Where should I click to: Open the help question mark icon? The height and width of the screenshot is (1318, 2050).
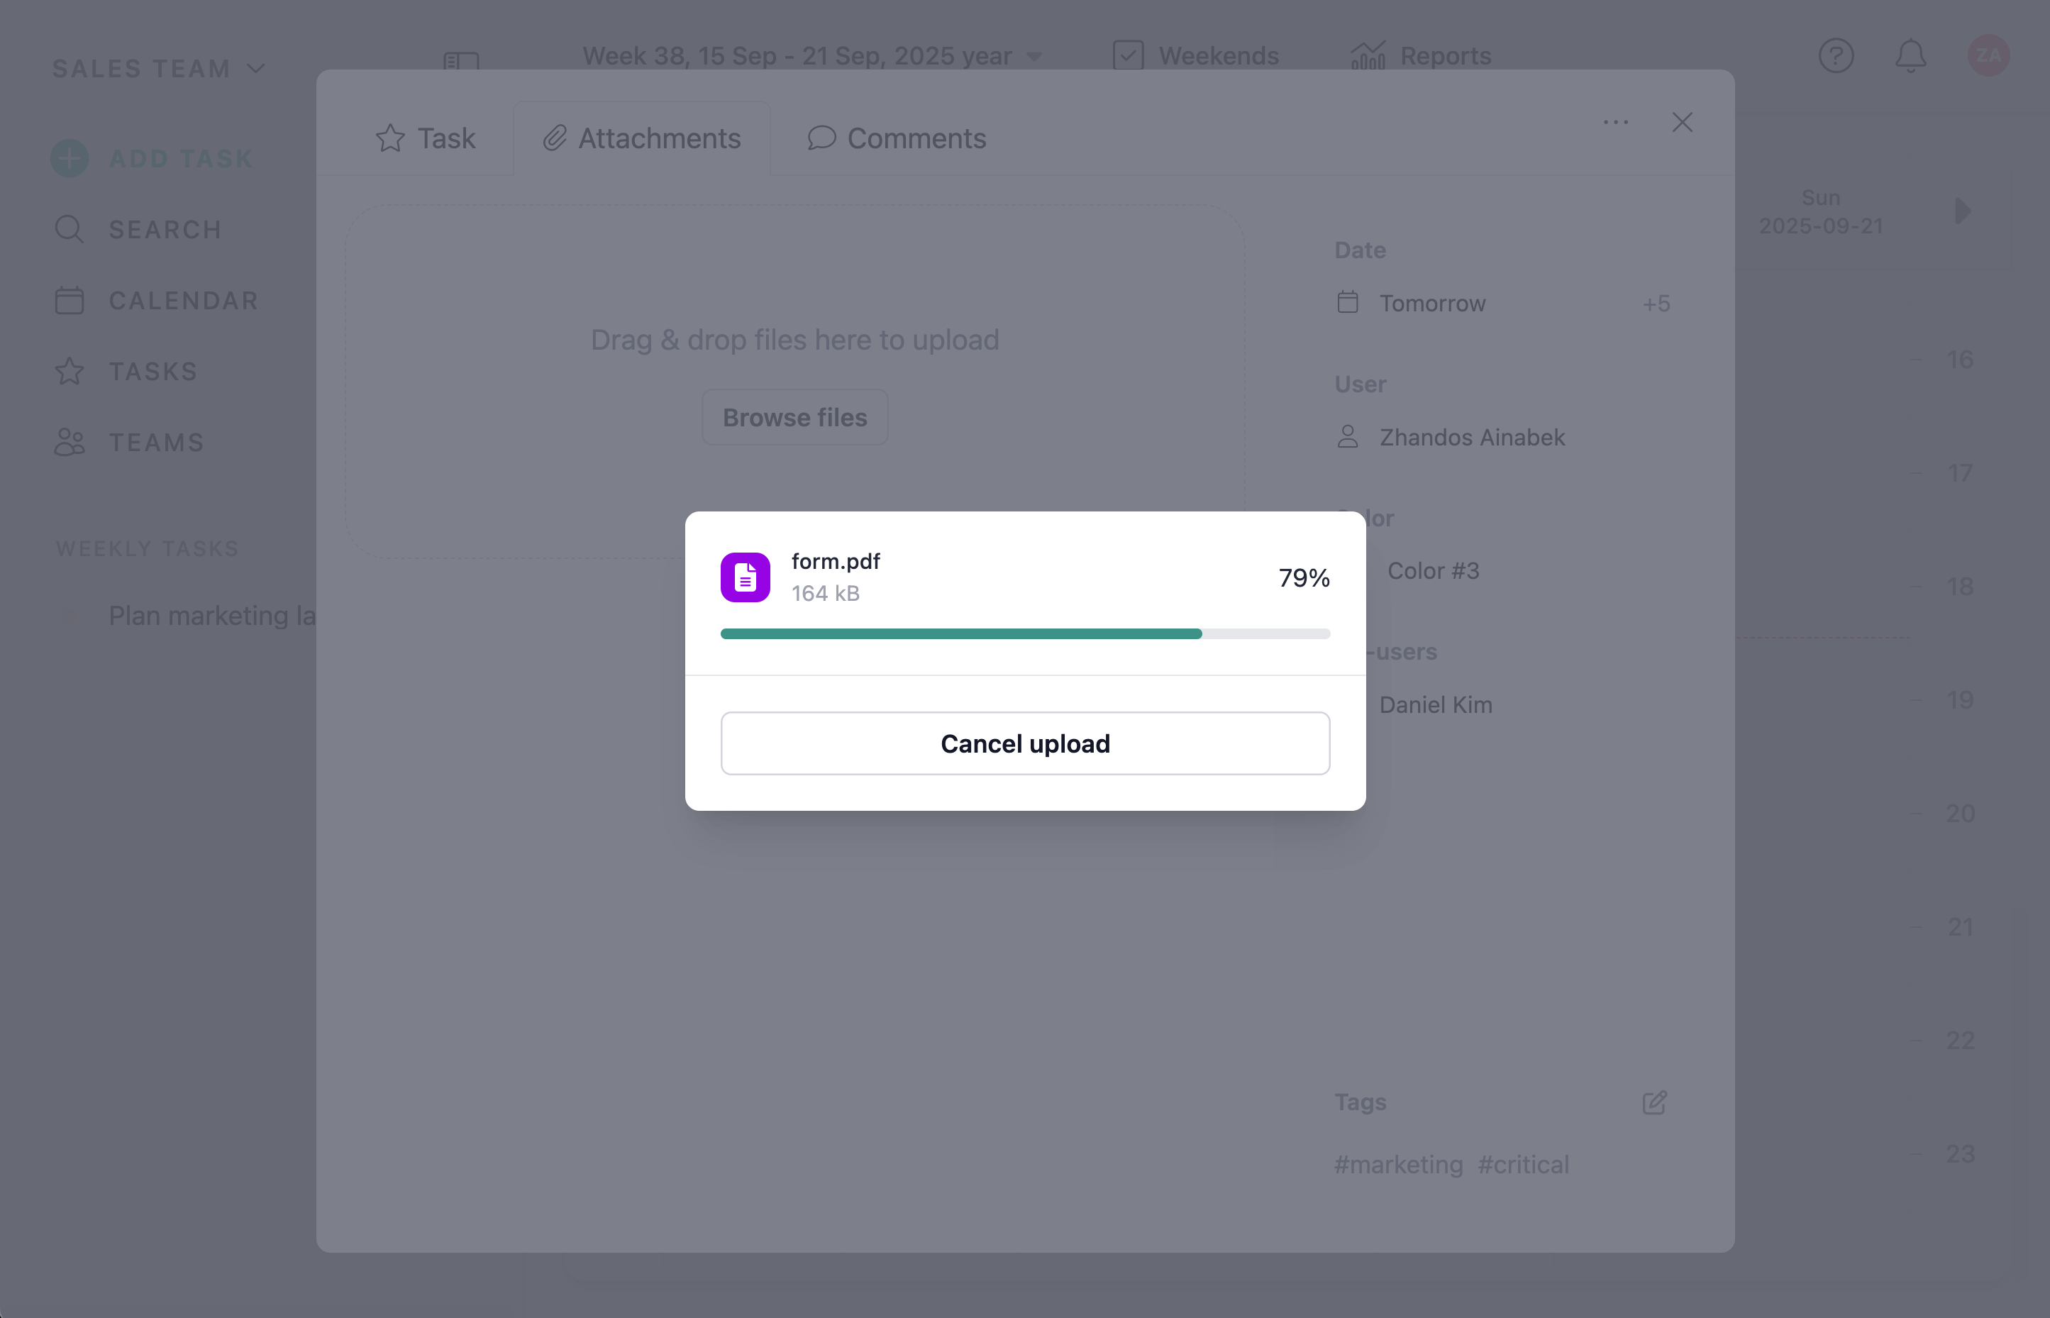click(x=1835, y=55)
